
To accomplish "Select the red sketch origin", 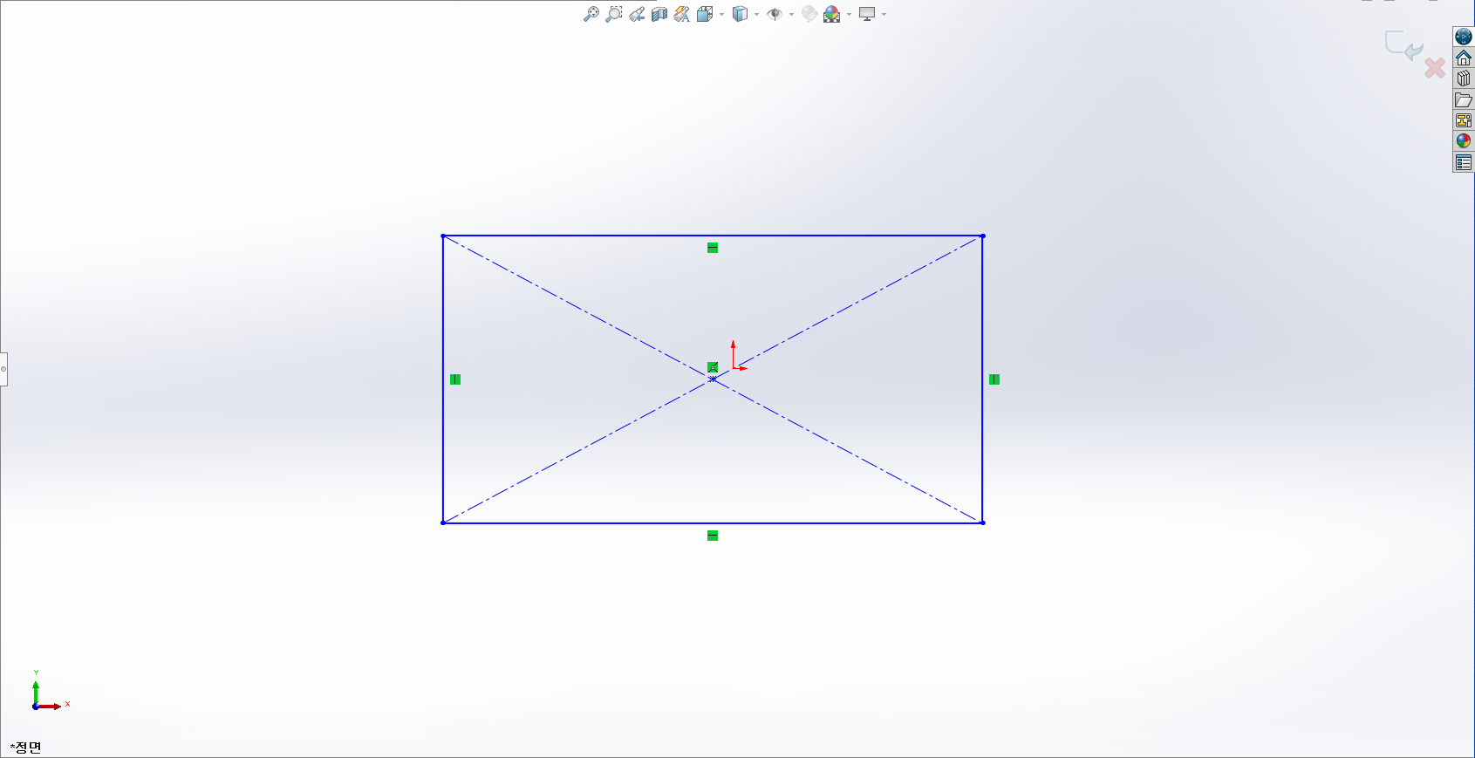I will [x=734, y=368].
